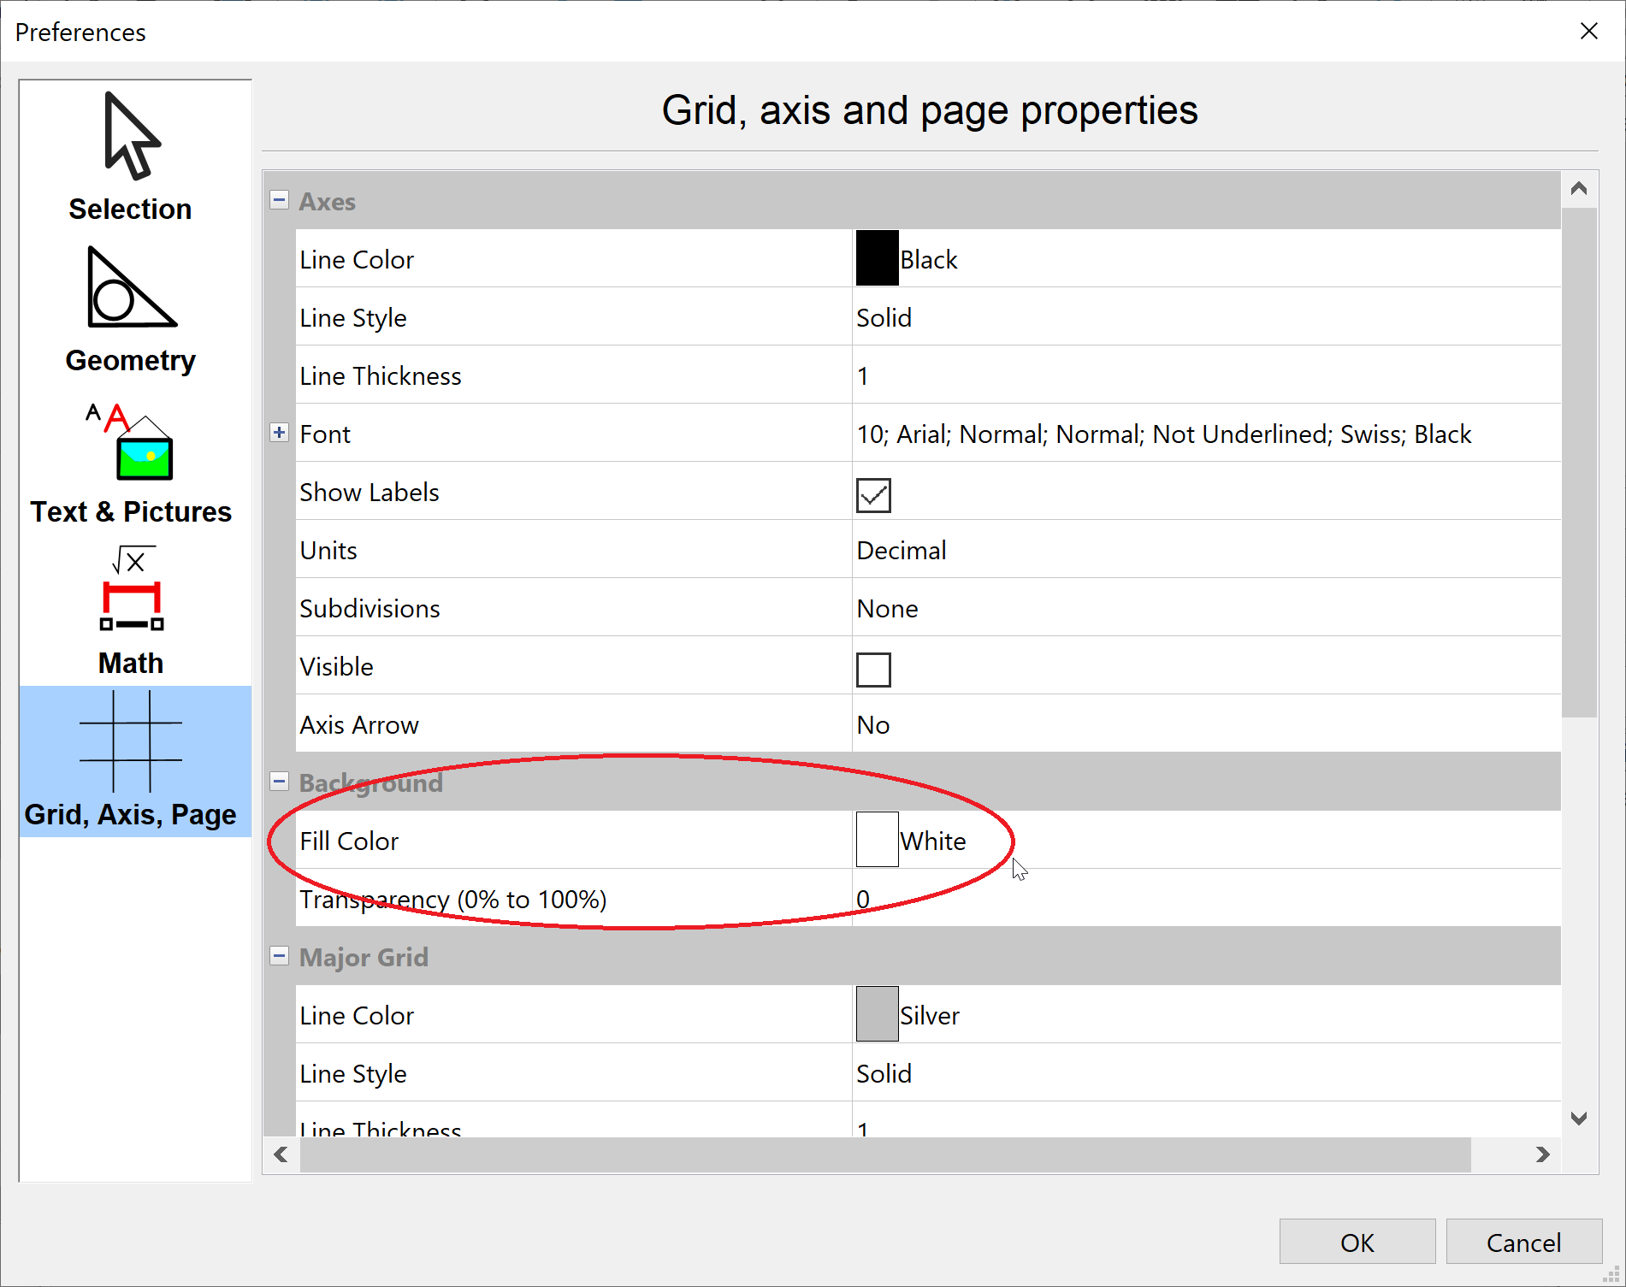Open the Math preferences icon

click(131, 590)
